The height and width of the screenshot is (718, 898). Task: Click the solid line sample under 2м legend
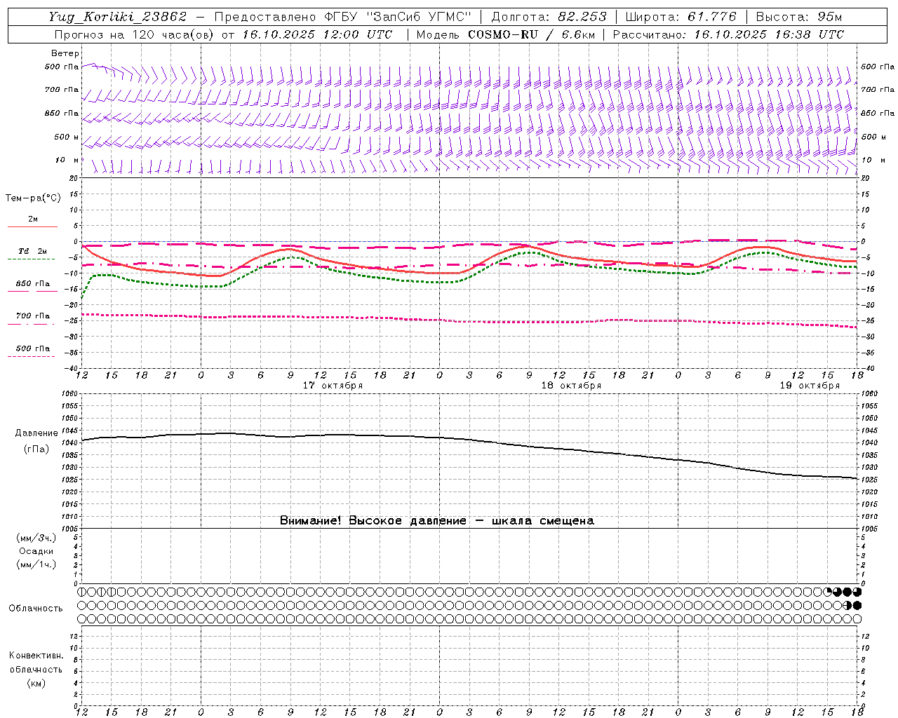pos(32,226)
